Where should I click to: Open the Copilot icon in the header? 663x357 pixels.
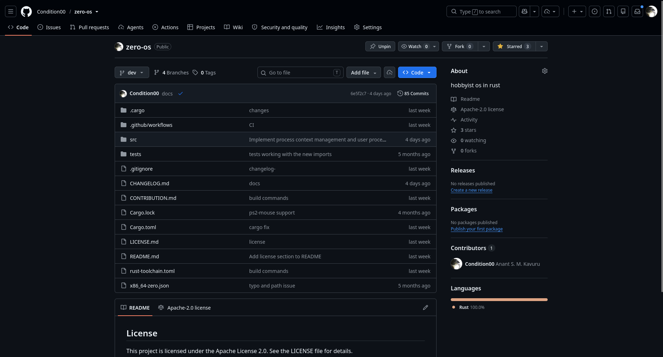coord(524,12)
